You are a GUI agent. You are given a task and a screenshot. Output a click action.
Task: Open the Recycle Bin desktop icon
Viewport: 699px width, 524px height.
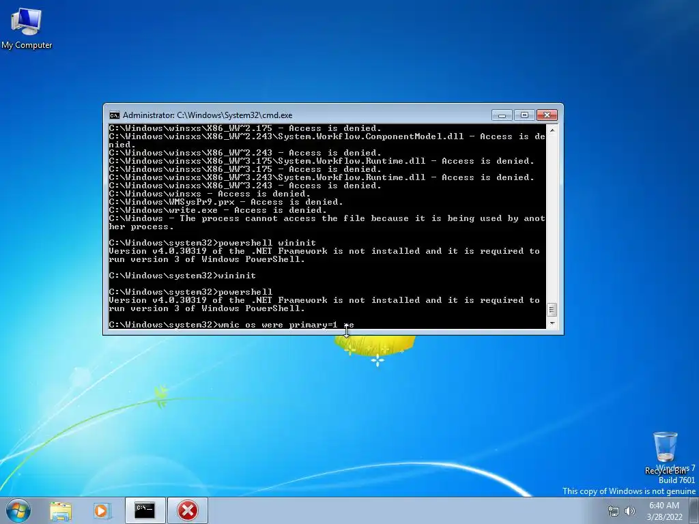point(665,453)
